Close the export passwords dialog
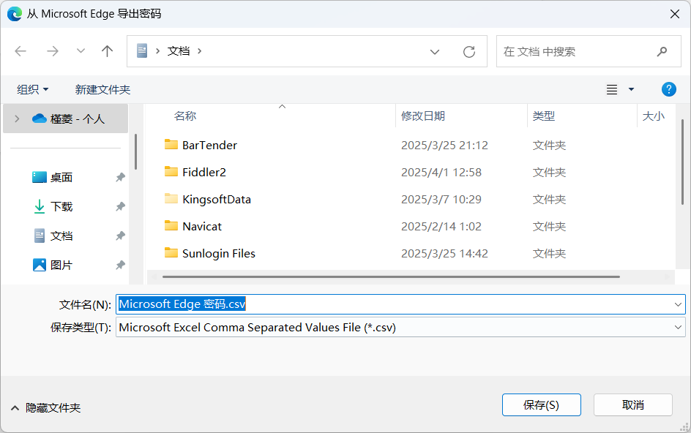The image size is (691, 433). click(x=674, y=14)
